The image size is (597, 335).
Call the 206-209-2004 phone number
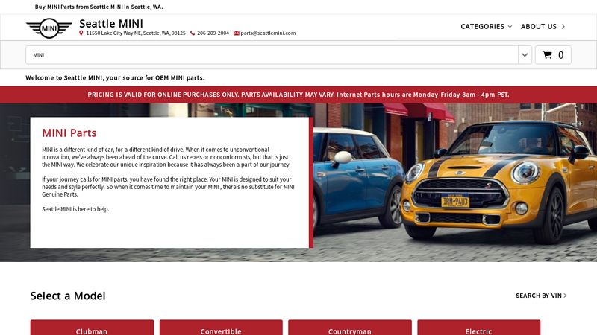(x=213, y=33)
